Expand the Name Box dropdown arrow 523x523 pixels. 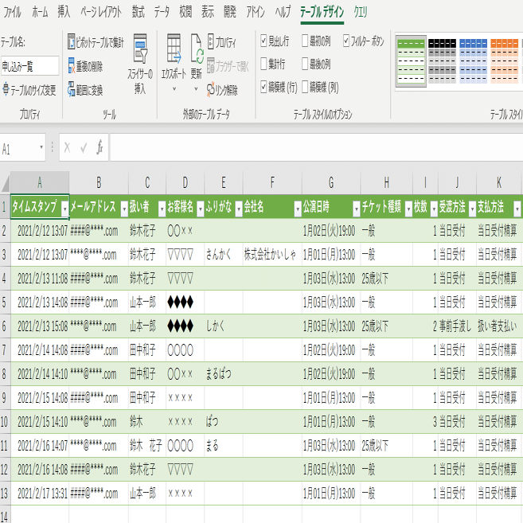coord(41,147)
